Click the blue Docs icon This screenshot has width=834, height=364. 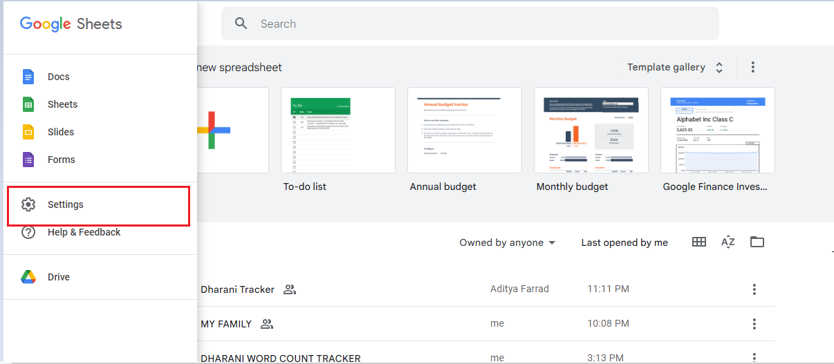click(x=28, y=77)
